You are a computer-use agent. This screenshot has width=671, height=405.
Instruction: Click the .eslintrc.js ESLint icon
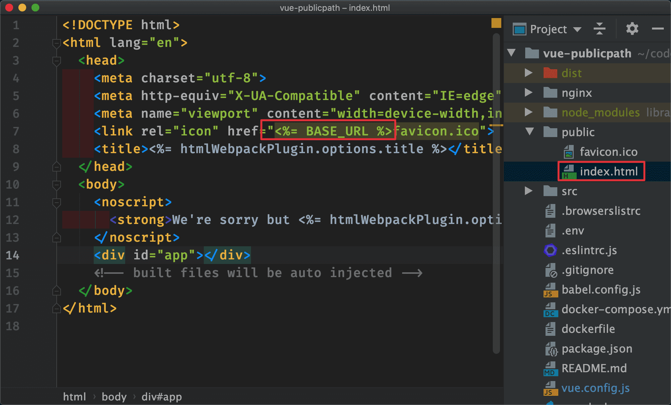coord(550,250)
